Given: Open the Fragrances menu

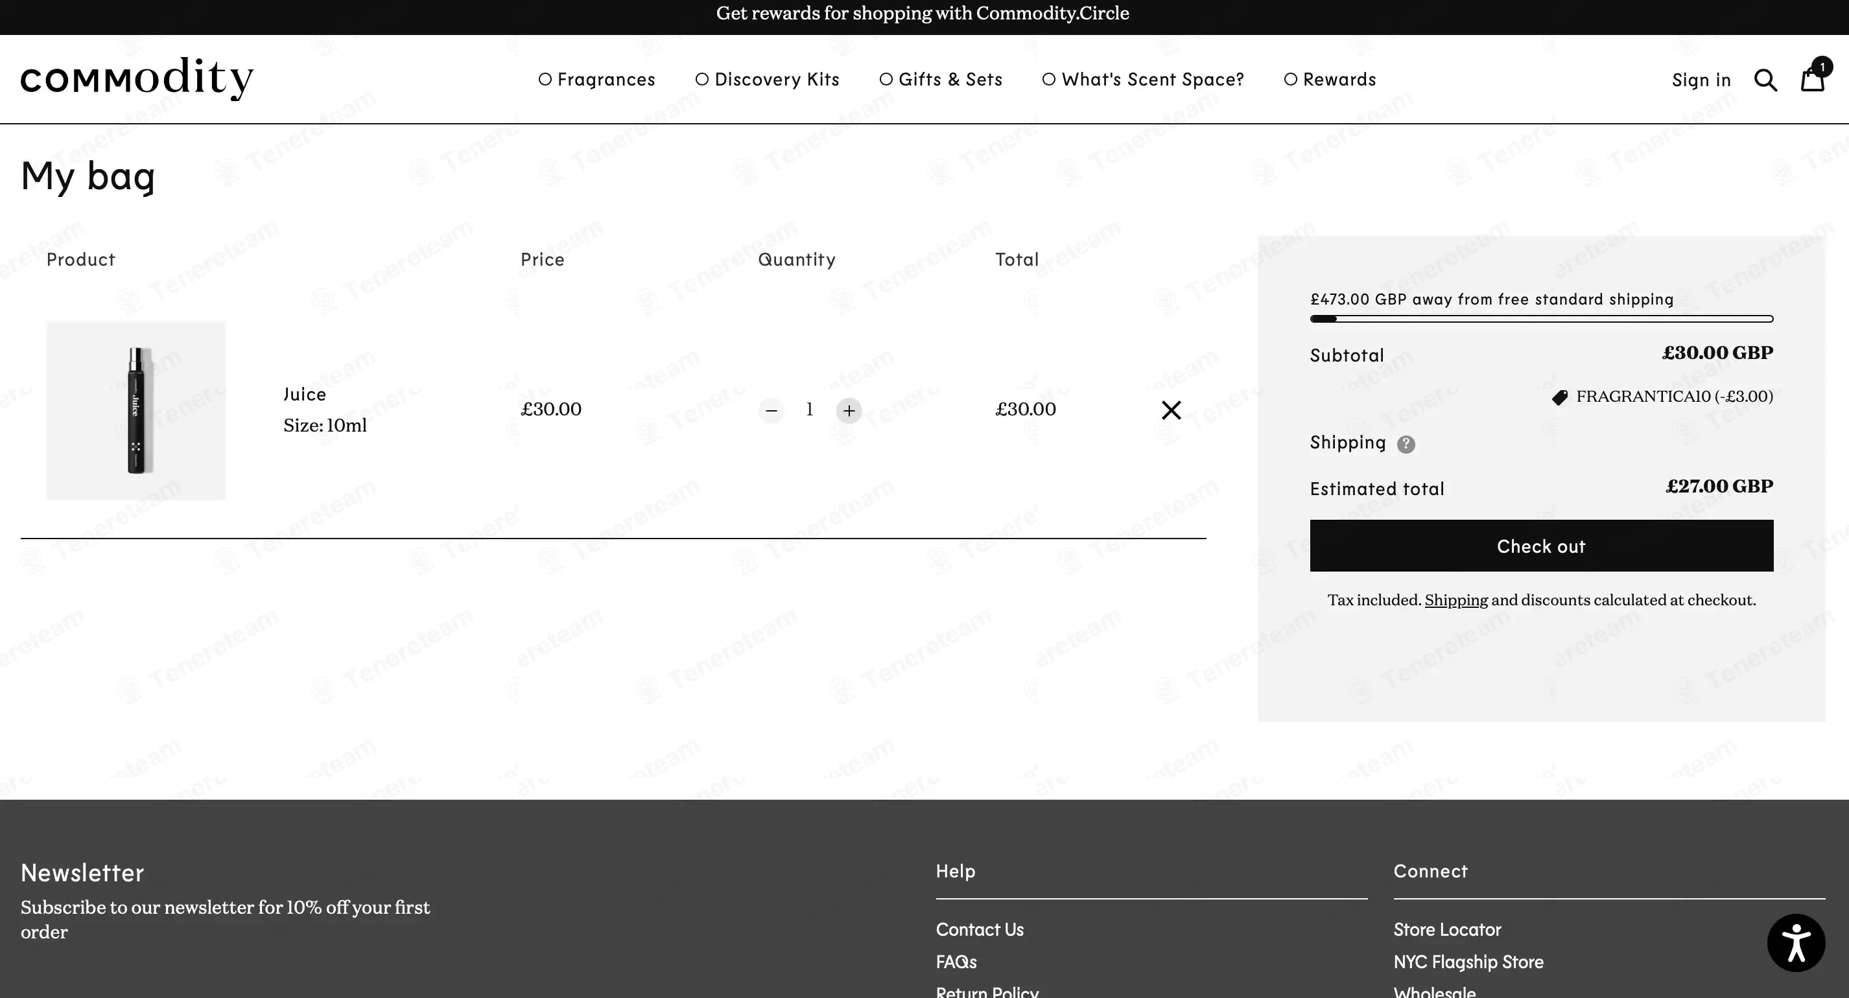Looking at the screenshot, I should pos(597,80).
